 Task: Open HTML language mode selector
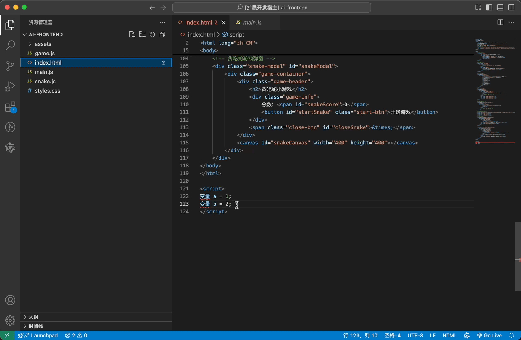click(x=449, y=336)
